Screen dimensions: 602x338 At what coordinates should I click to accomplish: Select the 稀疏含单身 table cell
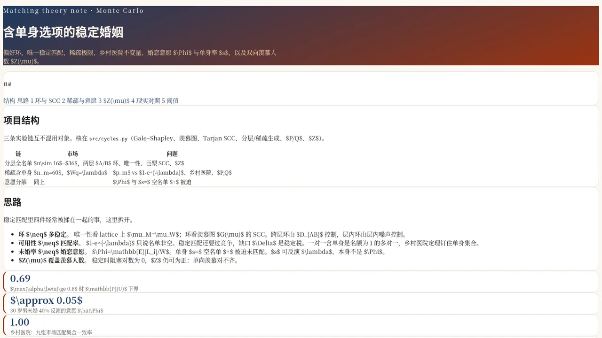(x=18, y=172)
